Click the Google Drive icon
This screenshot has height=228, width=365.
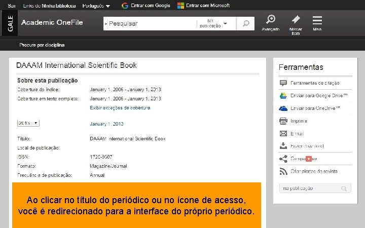(283, 96)
